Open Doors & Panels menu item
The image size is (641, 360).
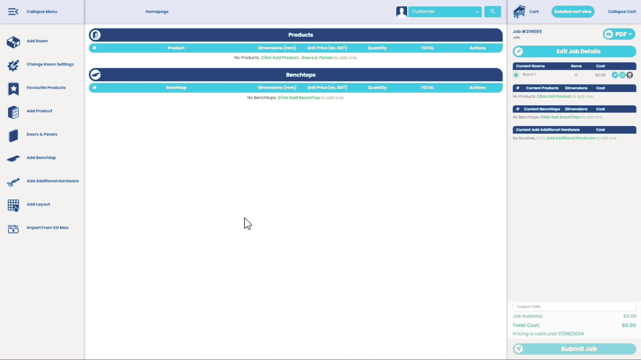pyautogui.click(x=42, y=134)
